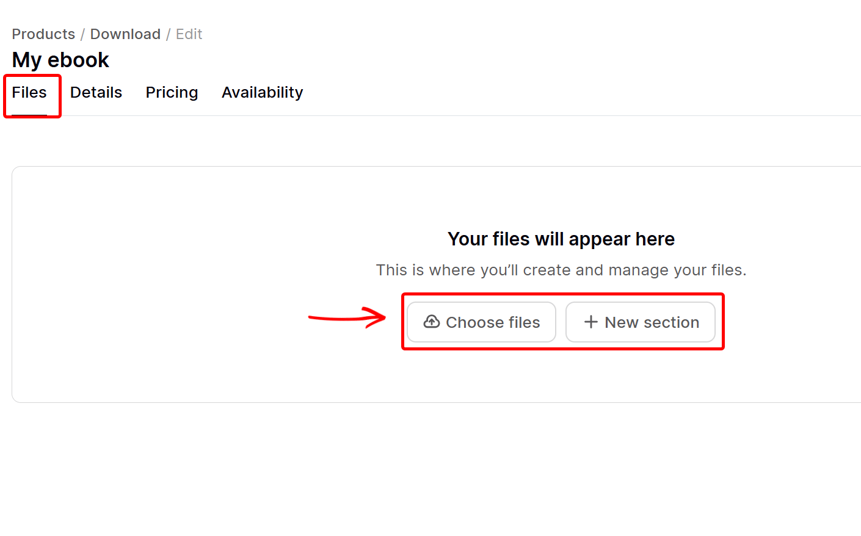The height and width of the screenshot is (536, 861).
Task: Navigate to Products in breadcrumb
Action: (43, 34)
